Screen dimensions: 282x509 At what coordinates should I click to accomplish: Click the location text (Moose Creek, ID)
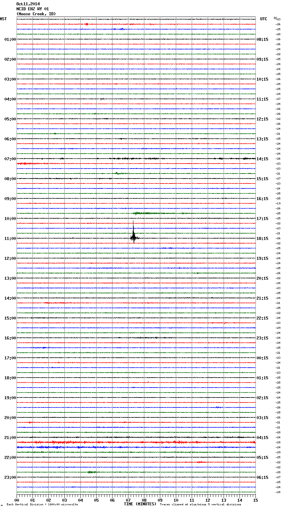coord(36,14)
